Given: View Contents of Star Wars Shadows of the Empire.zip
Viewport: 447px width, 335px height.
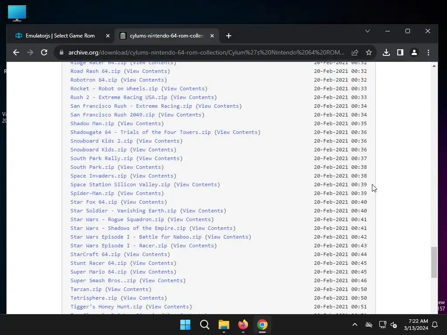Looking at the screenshot, I should pyautogui.click(x=213, y=228).
